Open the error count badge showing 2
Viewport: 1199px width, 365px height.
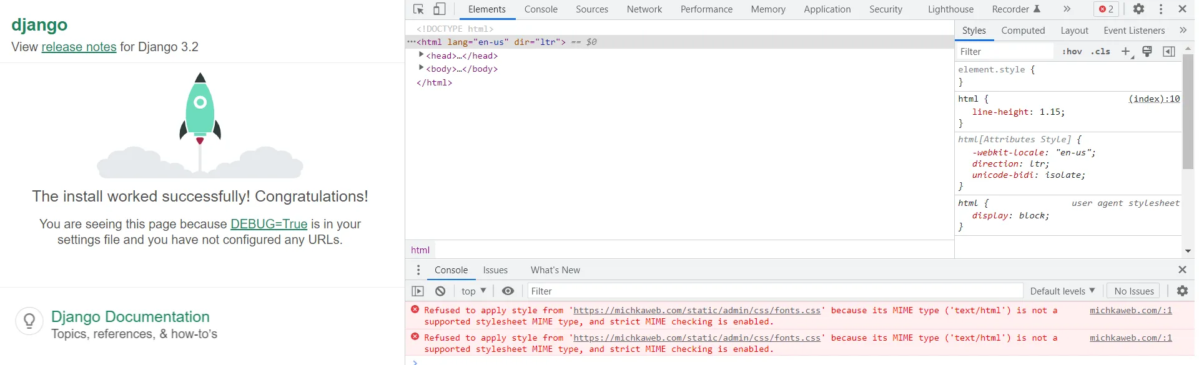point(1107,9)
